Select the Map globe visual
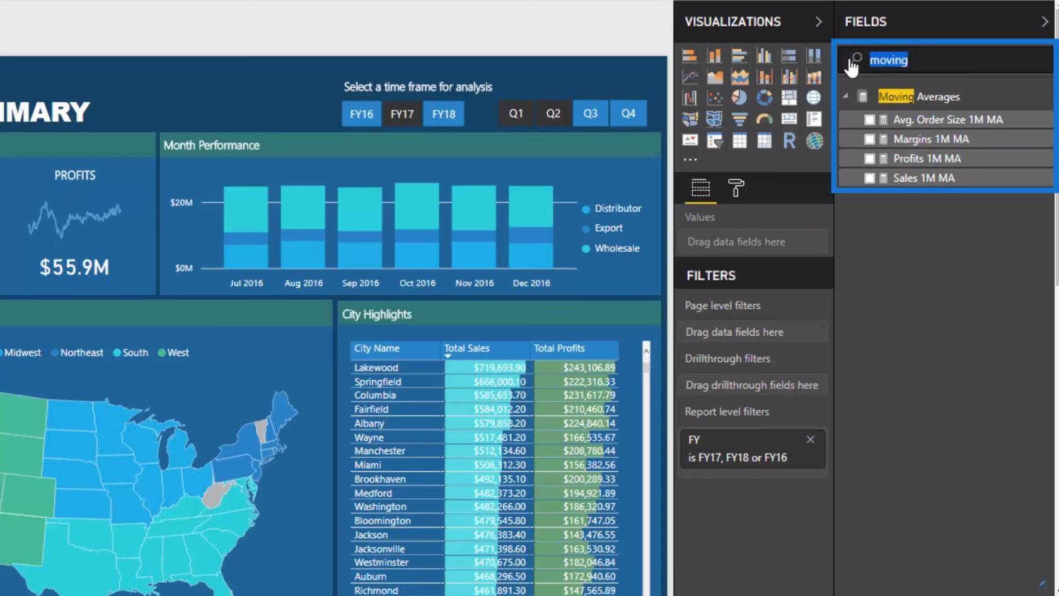 [814, 98]
